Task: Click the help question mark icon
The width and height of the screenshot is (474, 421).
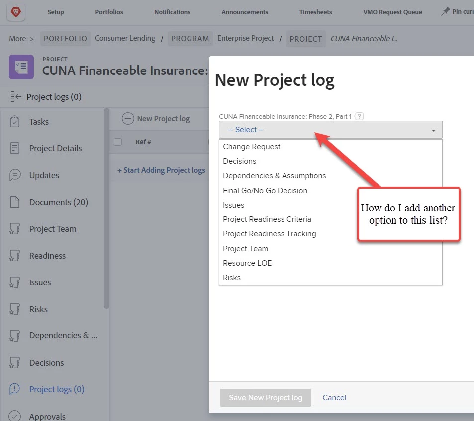Action: pyautogui.click(x=359, y=116)
